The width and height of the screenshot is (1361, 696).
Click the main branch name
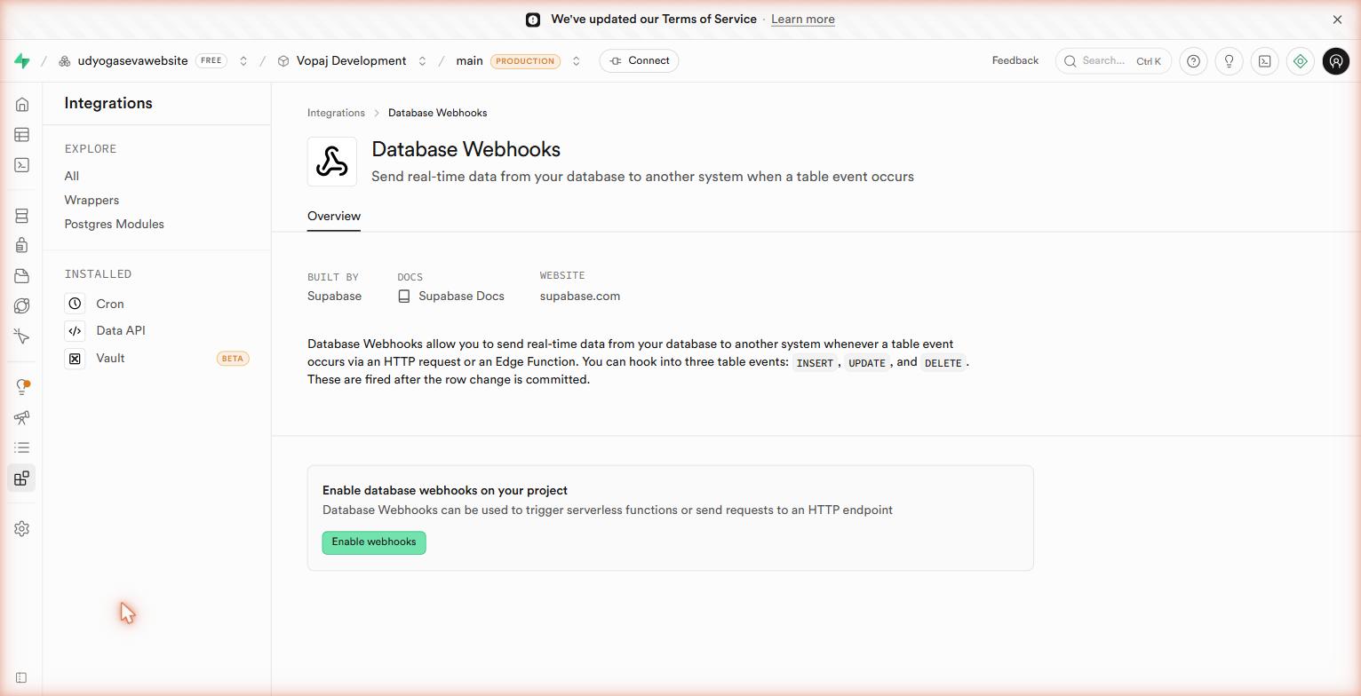click(469, 61)
